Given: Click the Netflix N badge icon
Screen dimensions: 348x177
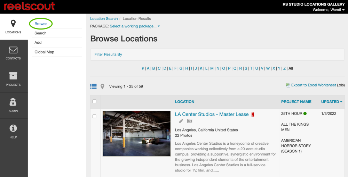Looking at the screenshot, I should pyautogui.click(x=253, y=115).
